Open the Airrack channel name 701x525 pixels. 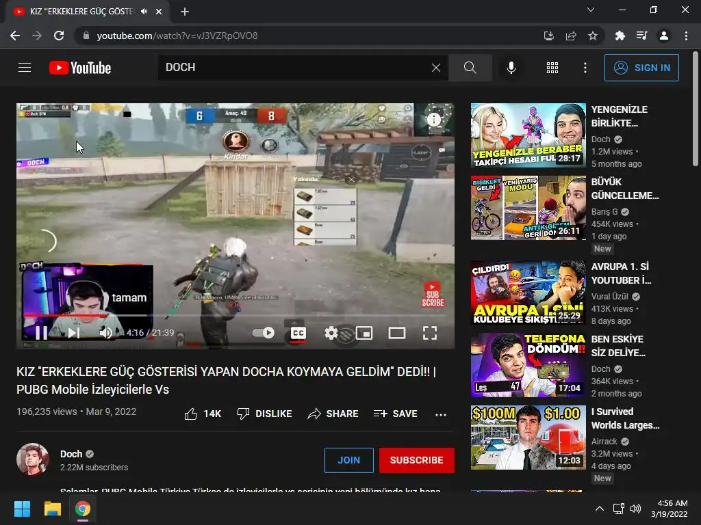604,442
